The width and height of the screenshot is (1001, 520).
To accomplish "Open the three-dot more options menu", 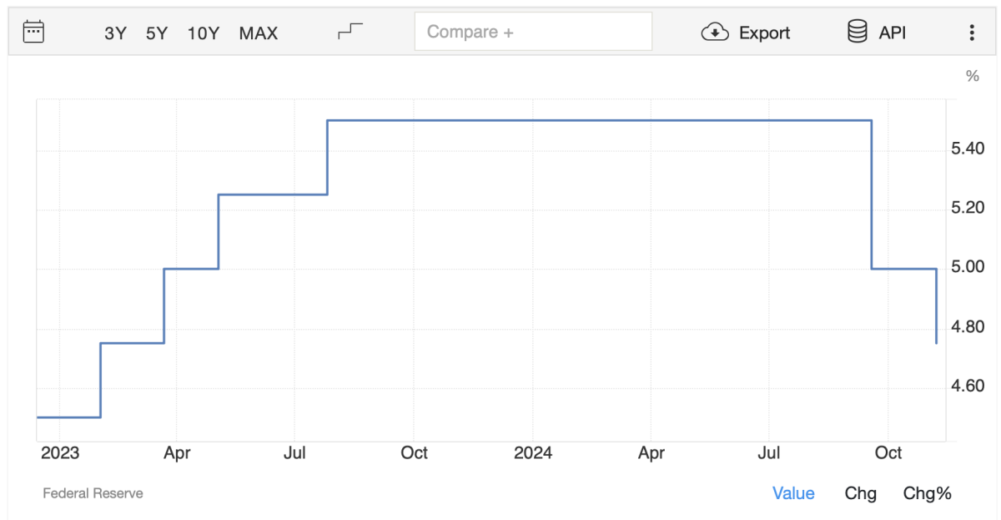I will [972, 33].
